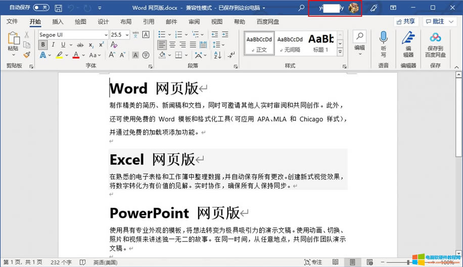Select the Format Painter brush icon
The height and width of the screenshot is (267, 463).
26,55
